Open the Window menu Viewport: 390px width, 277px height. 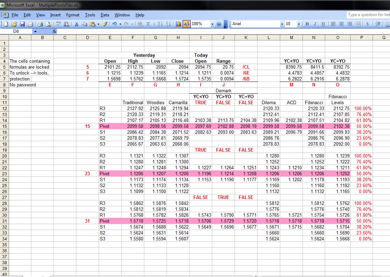[x=122, y=15]
